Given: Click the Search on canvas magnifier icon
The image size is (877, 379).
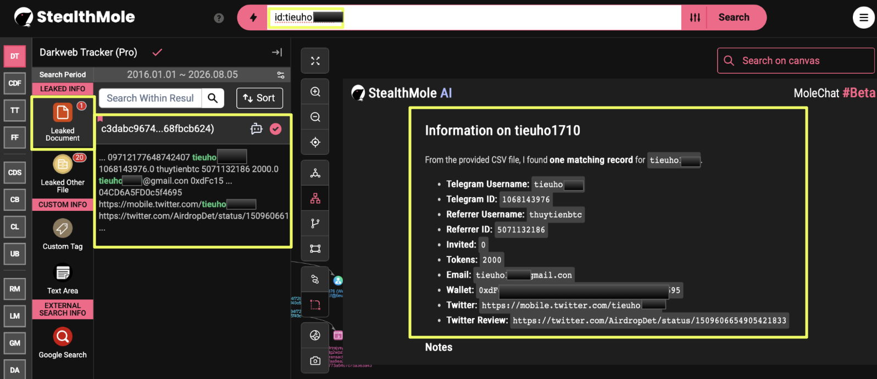Looking at the screenshot, I should (729, 60).
